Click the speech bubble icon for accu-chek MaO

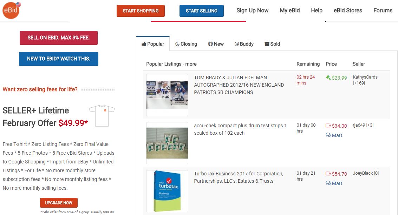(328, 135)
